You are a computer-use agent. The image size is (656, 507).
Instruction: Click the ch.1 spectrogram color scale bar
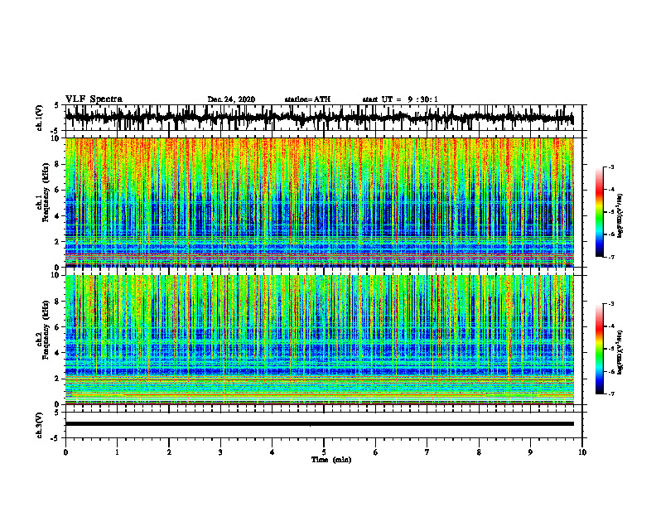(599, 212)
